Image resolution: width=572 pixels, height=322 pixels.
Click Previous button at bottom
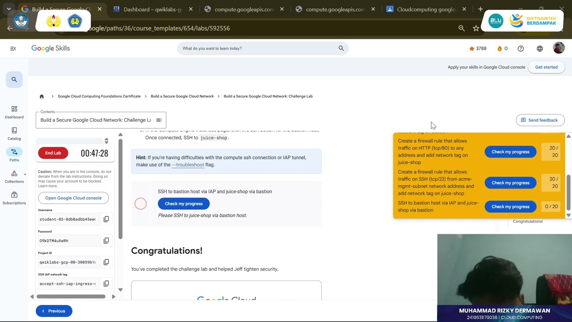[54, 311]
